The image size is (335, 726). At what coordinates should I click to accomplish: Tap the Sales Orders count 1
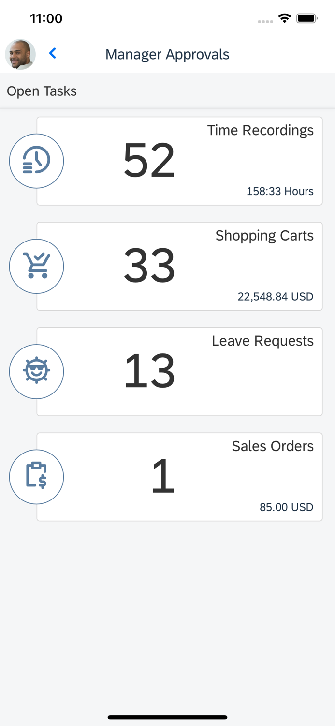pos(163,476)
